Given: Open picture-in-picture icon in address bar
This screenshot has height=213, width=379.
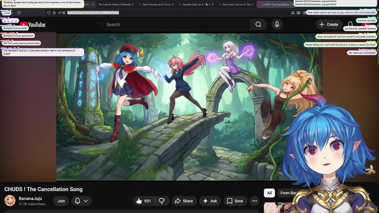Looking at the screenshot, I should (293, 13).
